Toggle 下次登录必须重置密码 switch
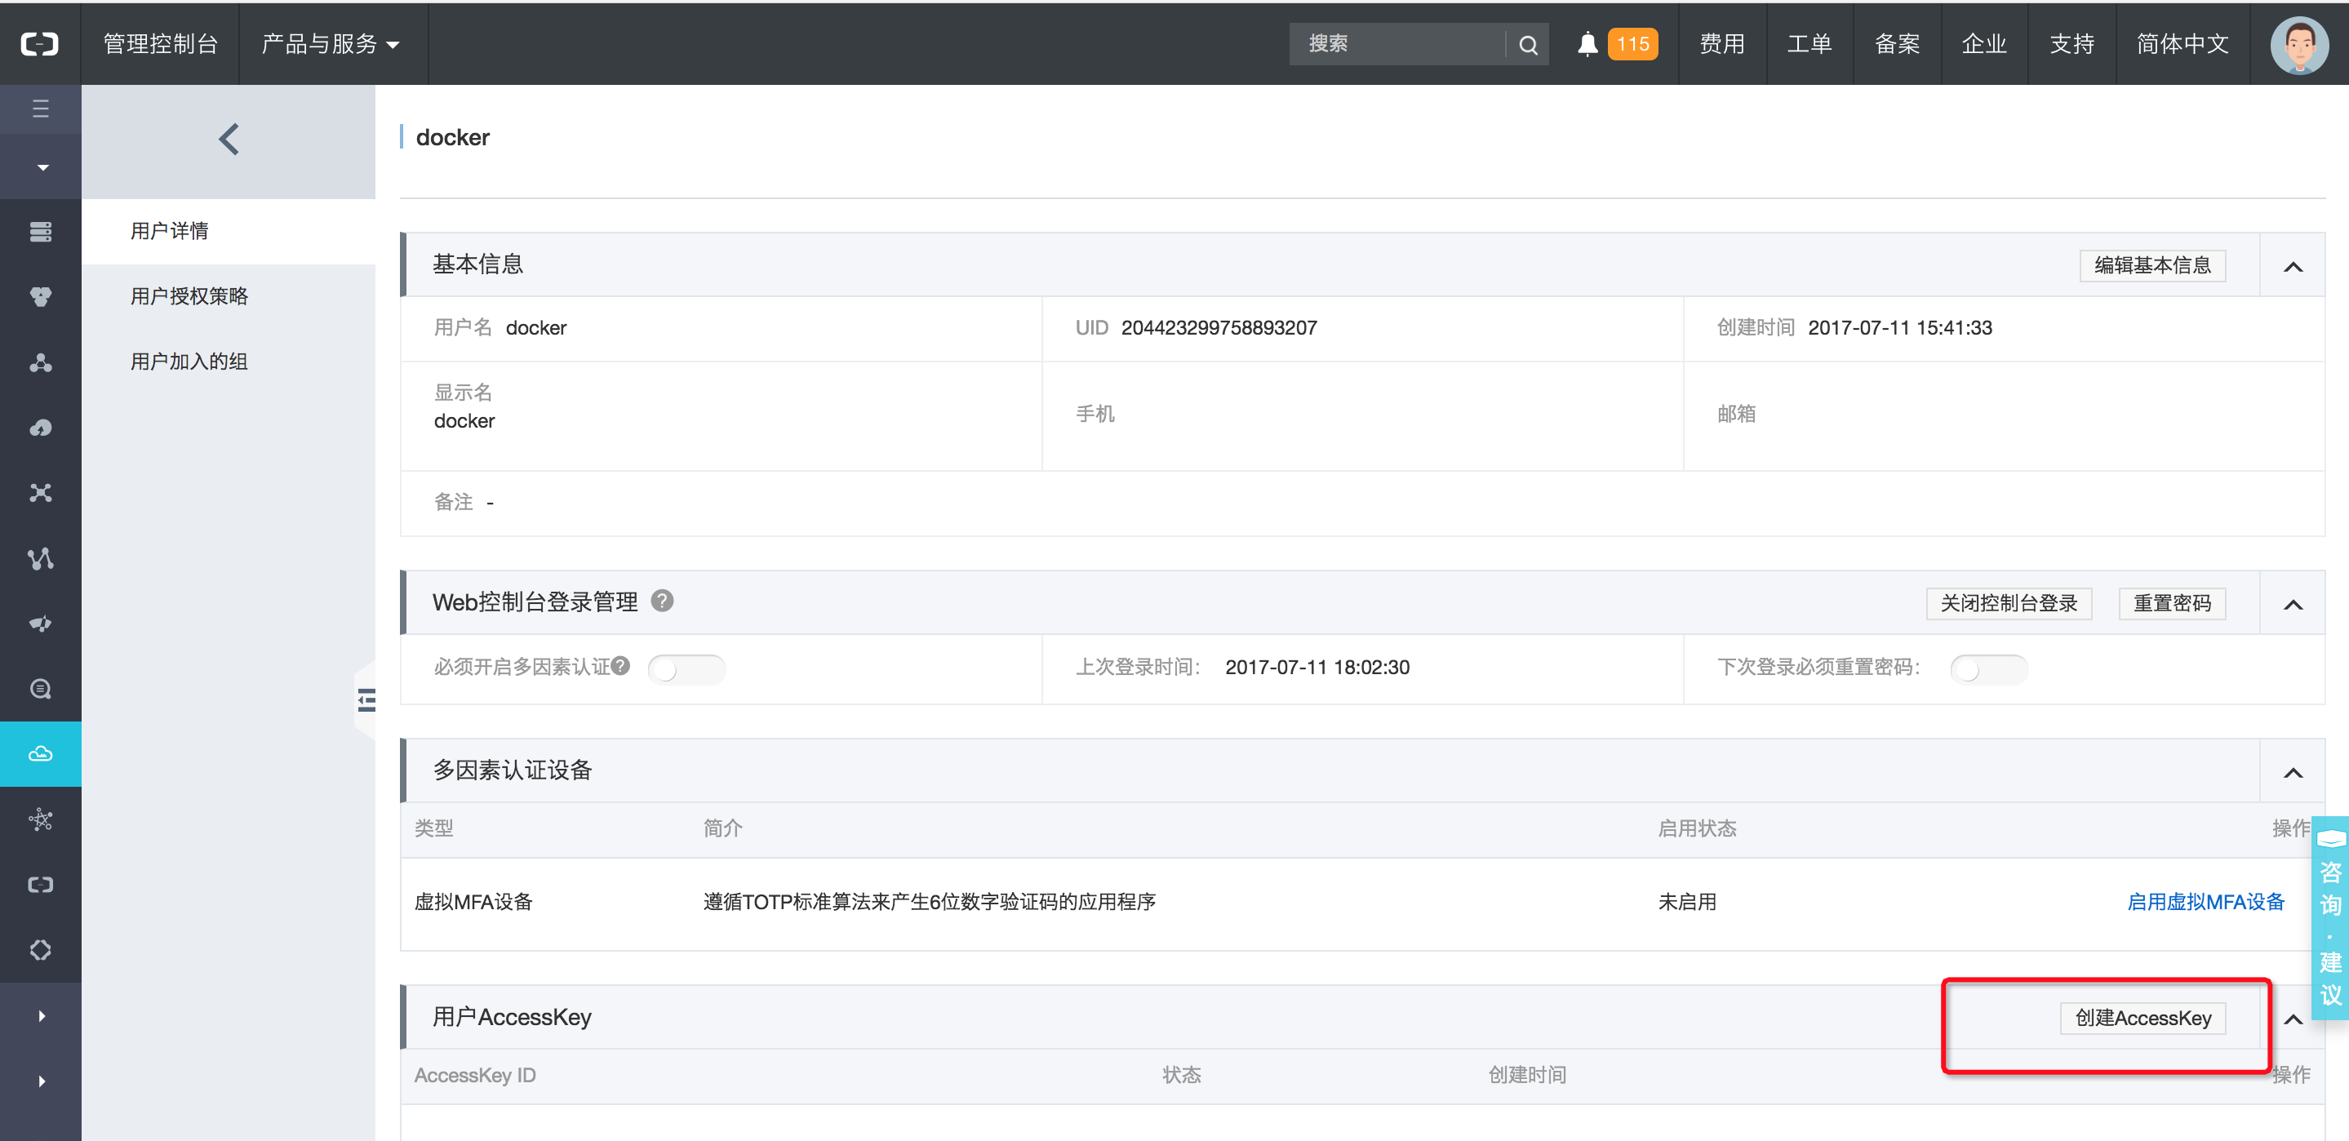This screenshot has width=2349, height=1141. tap(1988, 668)
